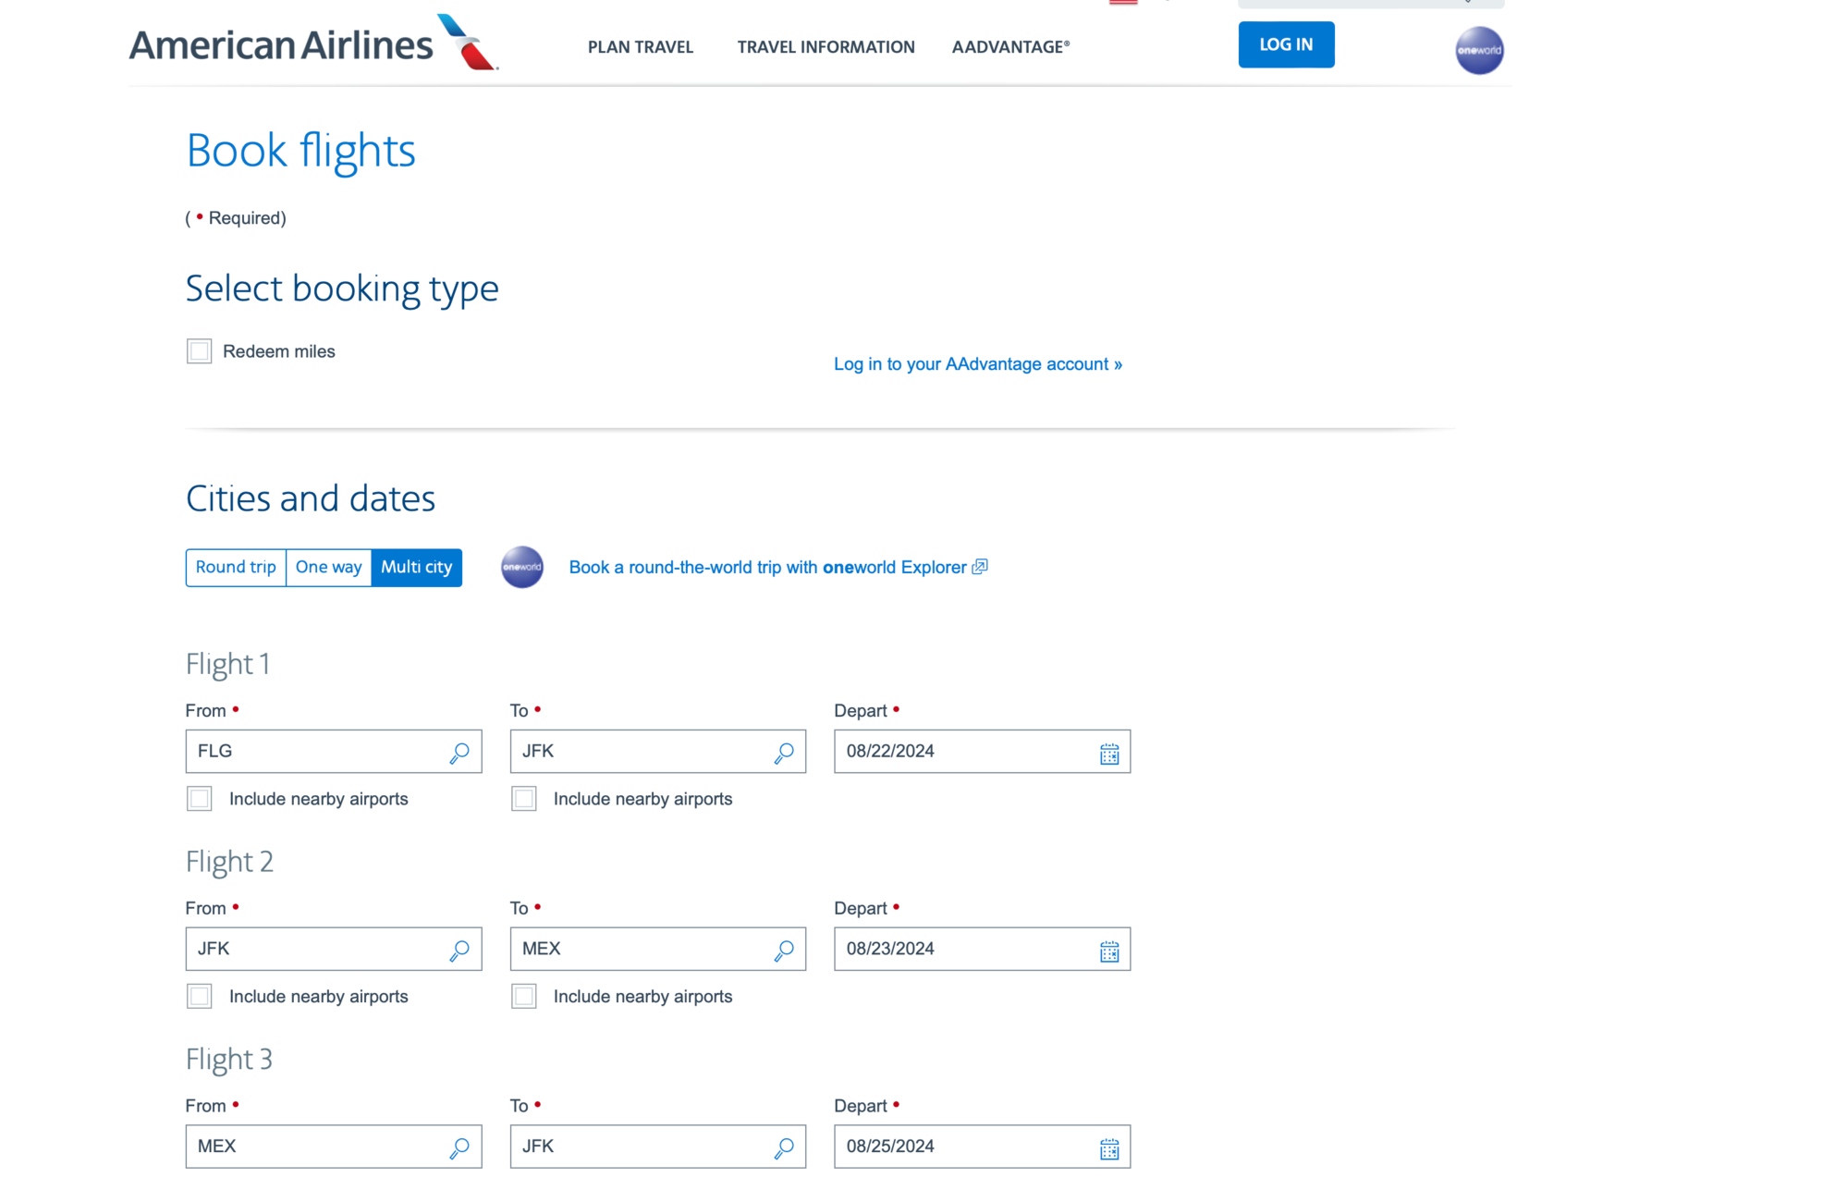This screenshot has height=1178, width=1847.
Task: Click Flight 3 To airport search icon
Action: pyautogui.click(x=783, y=1147)
